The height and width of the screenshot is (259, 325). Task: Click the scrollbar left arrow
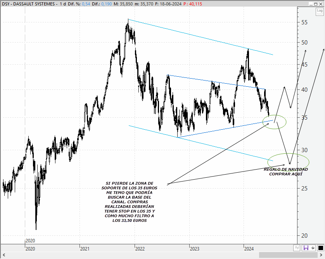(3, 255)
